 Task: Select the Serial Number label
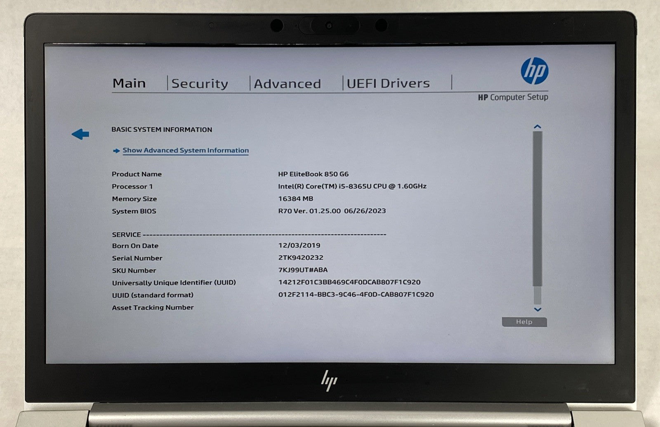(137, 258)
